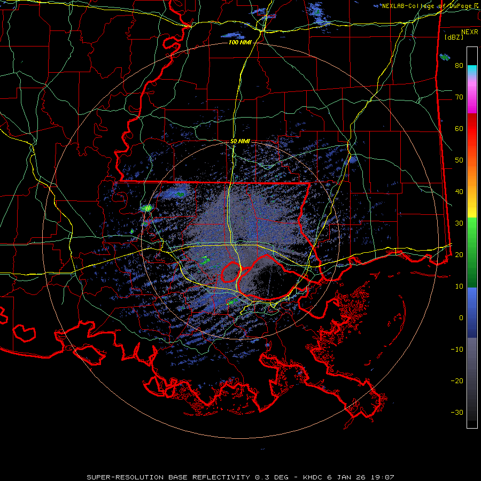Select the 0 value on the dBZ scale

coord(461,318)
